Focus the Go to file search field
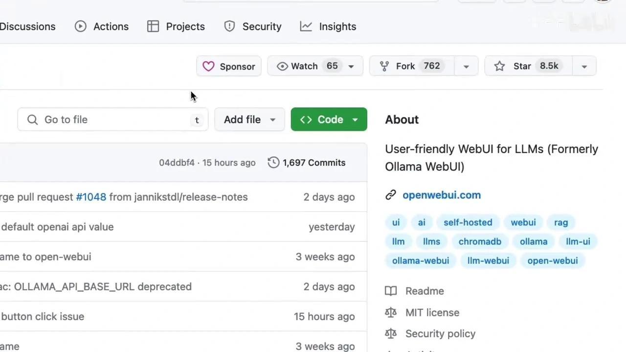This screenshot has width=626, height=352. click(x=112, y=120)
